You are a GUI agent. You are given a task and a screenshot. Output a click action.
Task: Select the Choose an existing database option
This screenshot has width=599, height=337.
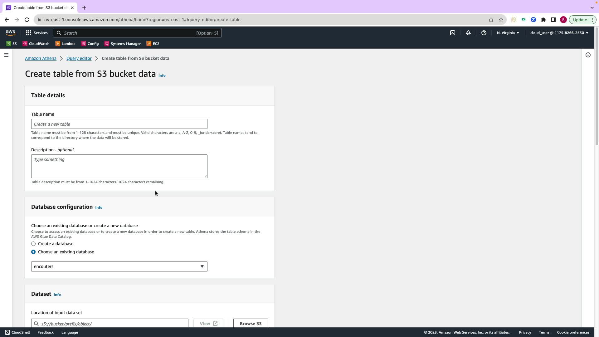[33, 252]
